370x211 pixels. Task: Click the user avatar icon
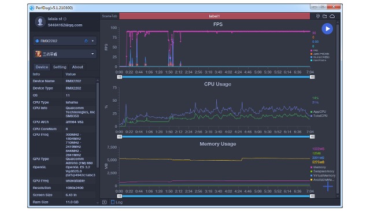pos(40,22)
